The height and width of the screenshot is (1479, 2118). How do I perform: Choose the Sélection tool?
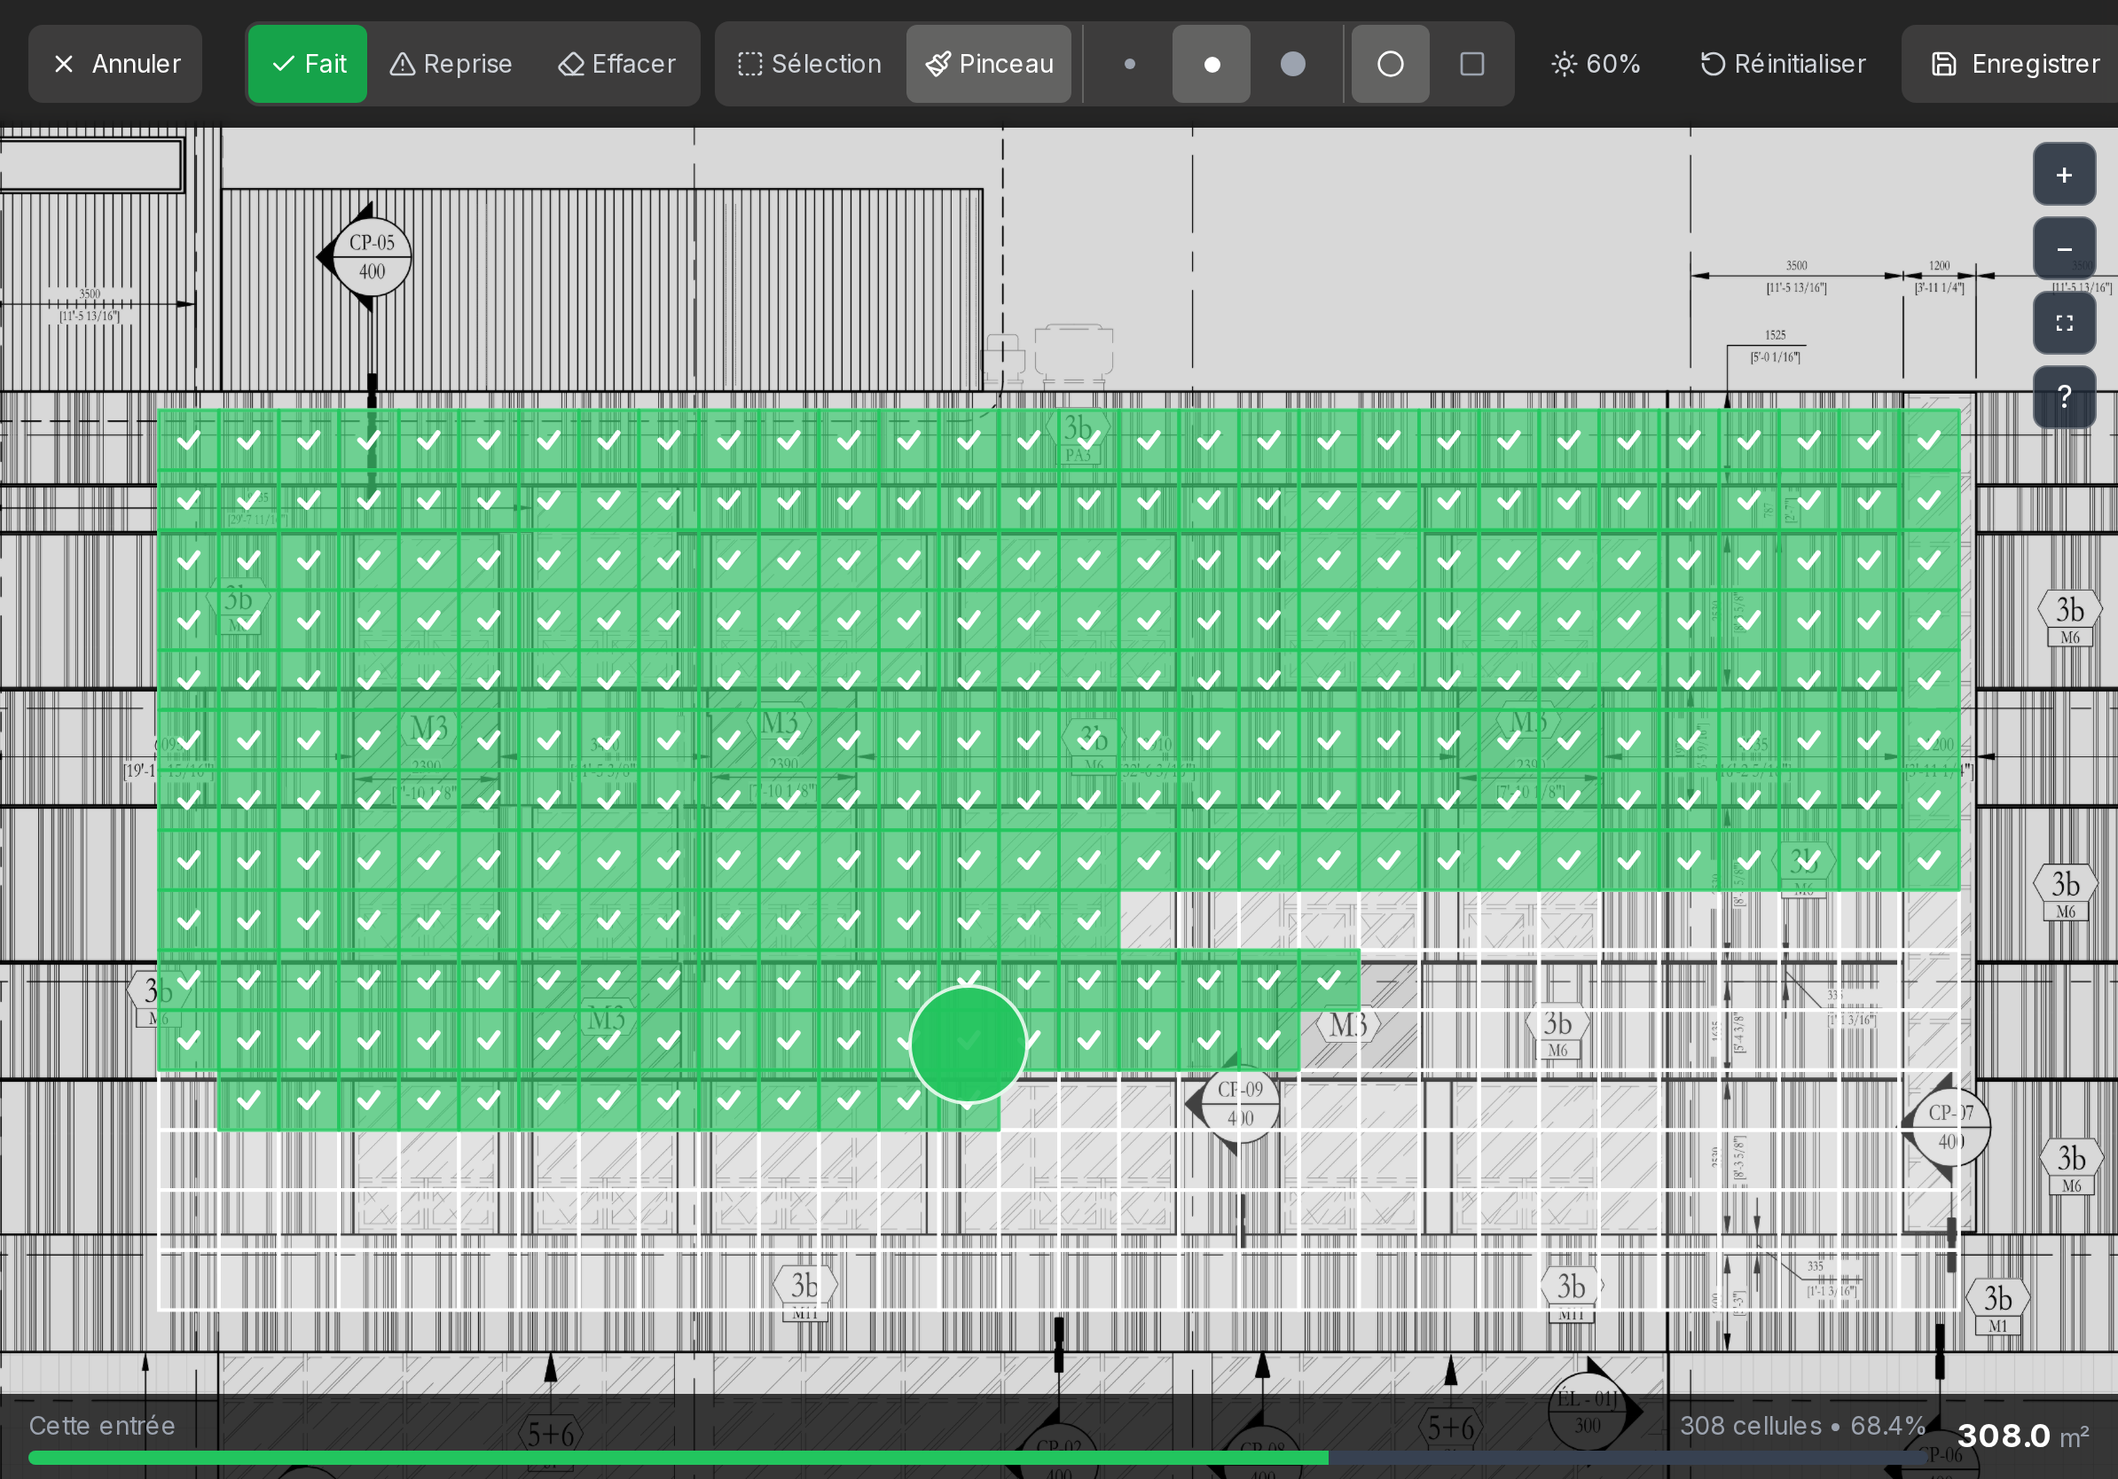coord(809,64)
